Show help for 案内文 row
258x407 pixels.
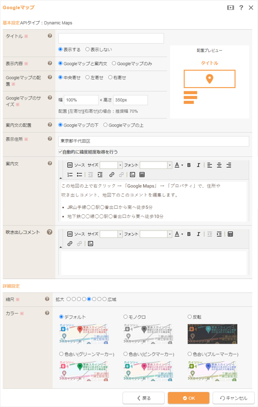point(50,163)
